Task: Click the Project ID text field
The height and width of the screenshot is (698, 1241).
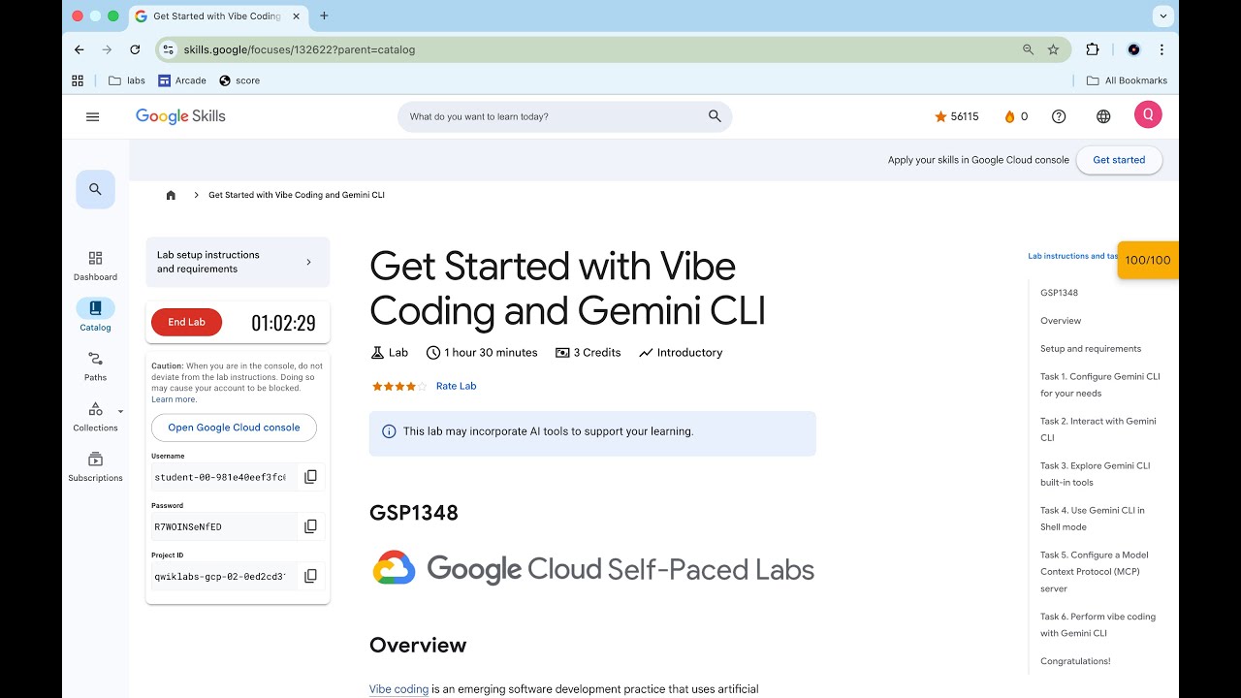Action: 224,576
